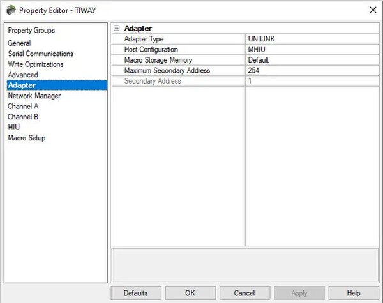Confirm changes with the OK button
This screenshot has height=303, width=383.
pos(190,293)
